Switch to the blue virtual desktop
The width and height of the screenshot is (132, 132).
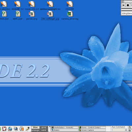(x=35, y=127)
